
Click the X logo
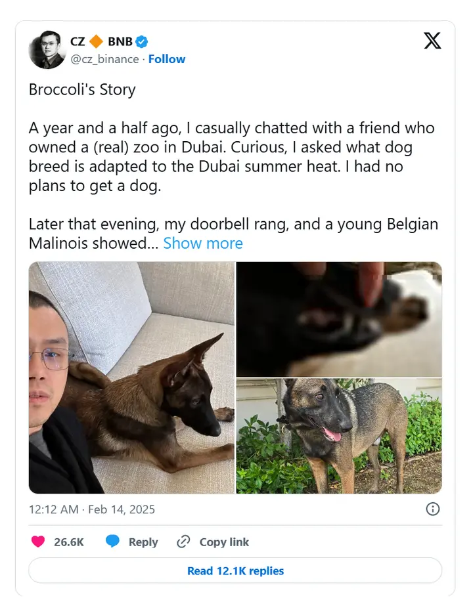click(x=432, y=41)
